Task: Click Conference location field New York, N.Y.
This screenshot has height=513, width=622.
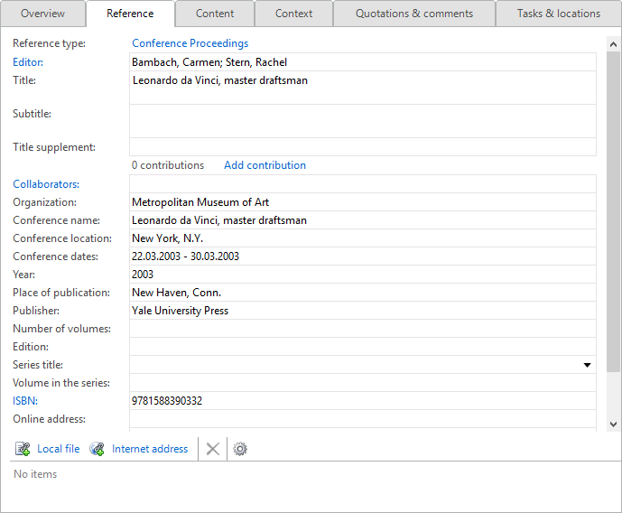Action: (x=363, y=238)
